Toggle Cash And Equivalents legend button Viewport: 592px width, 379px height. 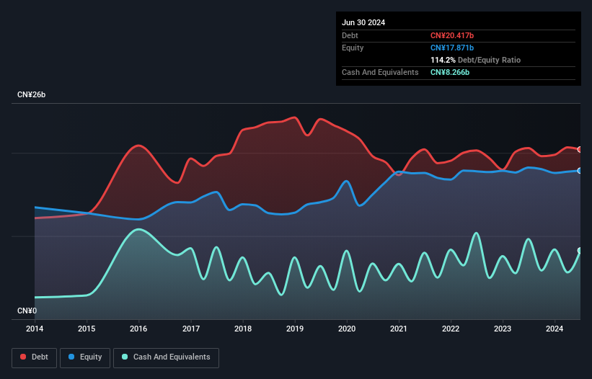[166, 357]
